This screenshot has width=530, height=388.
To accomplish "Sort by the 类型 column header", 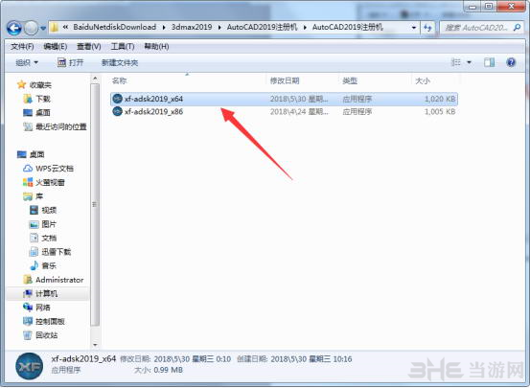I will pyautogui.click(x=350, y=80).
